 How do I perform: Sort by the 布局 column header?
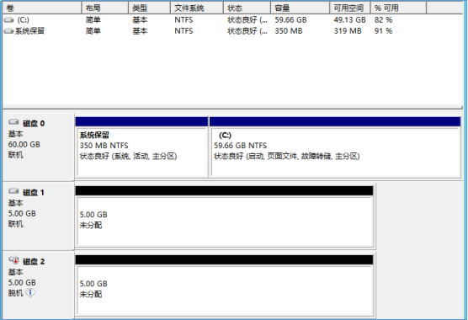point(104,8)
